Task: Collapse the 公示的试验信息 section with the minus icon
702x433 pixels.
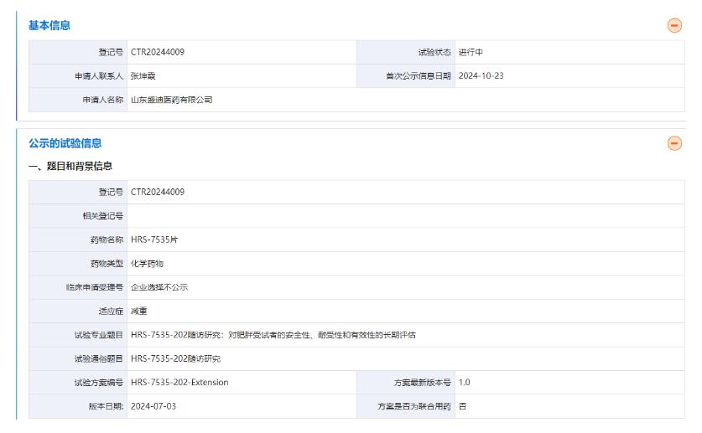Action: [674, 143]
